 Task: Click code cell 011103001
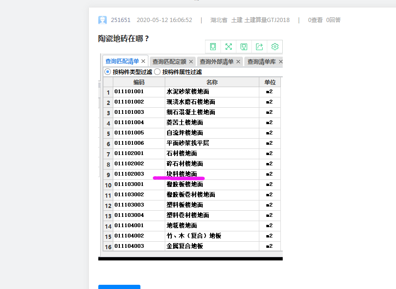click(x=139, y=185)
